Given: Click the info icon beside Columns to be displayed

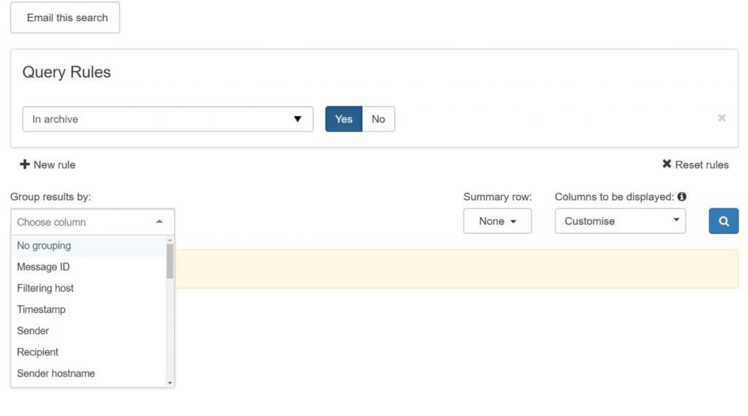Looking at the screenshot, I should tap(682, 196).
